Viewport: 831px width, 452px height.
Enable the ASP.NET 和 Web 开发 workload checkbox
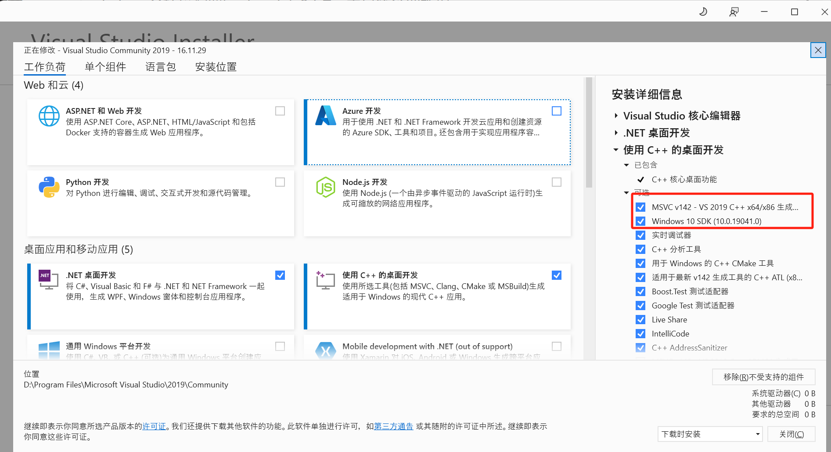280,111
